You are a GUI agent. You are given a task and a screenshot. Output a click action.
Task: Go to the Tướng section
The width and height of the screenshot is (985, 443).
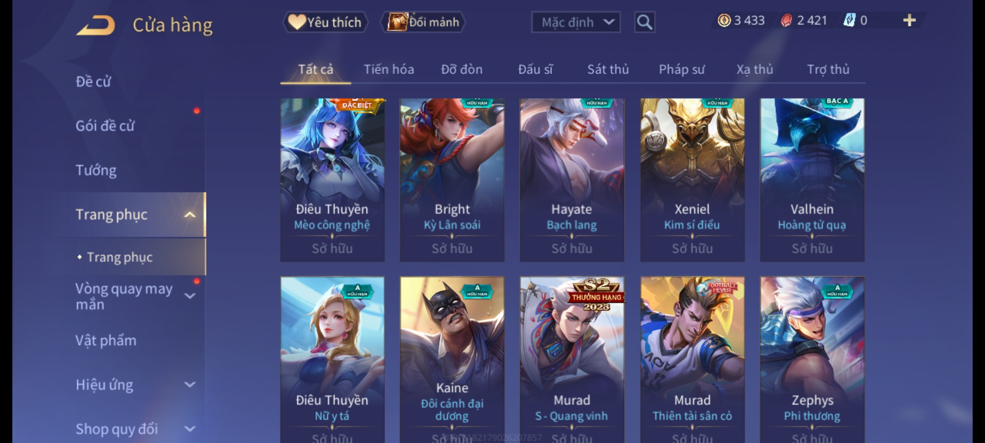tap(96, 170)
